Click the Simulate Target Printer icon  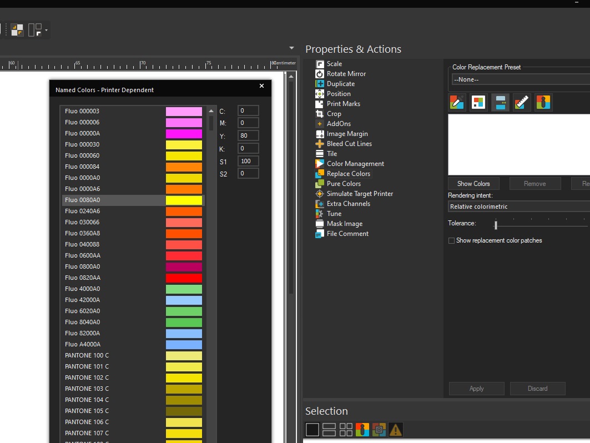click(x=320, y=193)
